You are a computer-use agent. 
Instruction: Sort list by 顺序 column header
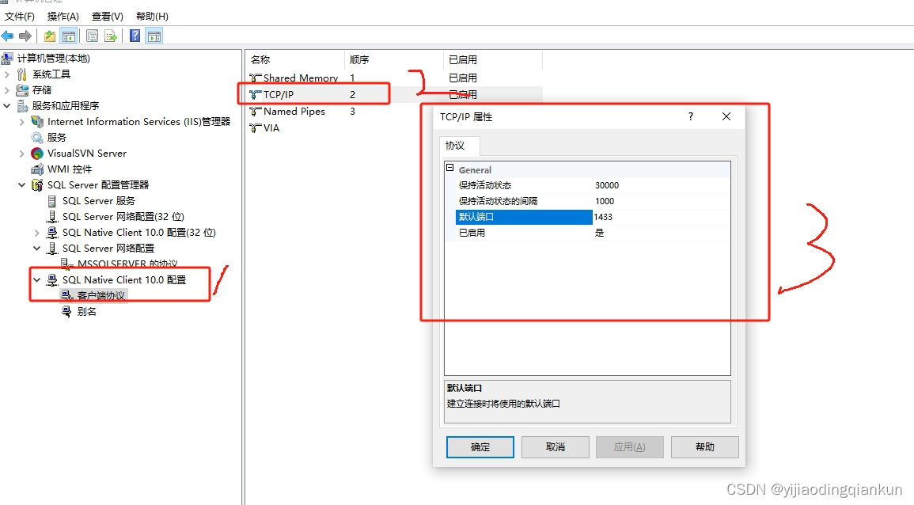click(394, 59)
